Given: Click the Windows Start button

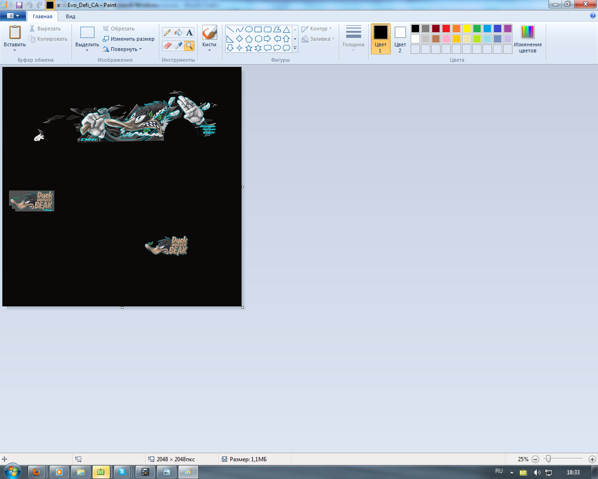Looking at the screenshot, I should [12, 471].
